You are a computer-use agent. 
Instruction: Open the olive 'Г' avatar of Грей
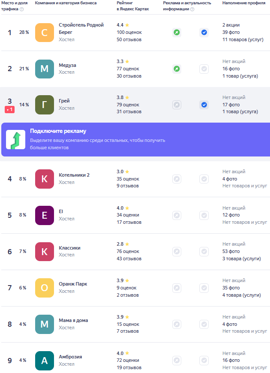pos(45,105)
